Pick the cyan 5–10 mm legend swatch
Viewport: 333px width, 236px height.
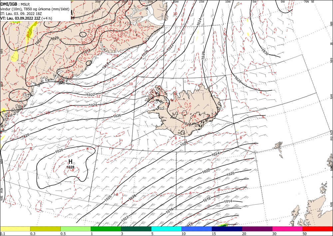click(x=166, y=229)
